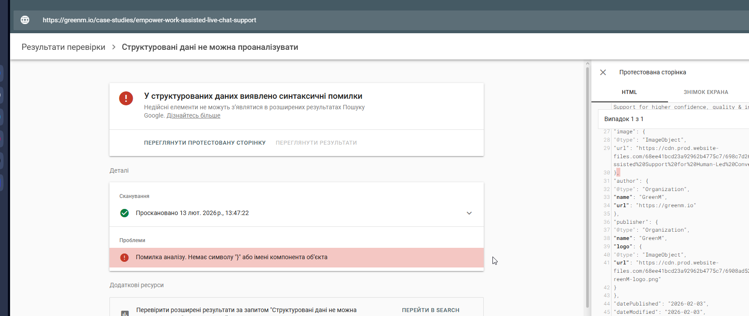Screen dimensions: 749x316
Task: Click the ПЕРЕГЛЯНУТИ РЕЗУЛЬТАТИ button
Action: click(316, 143)
